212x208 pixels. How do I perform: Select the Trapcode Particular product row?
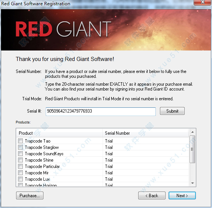(103, 166)
